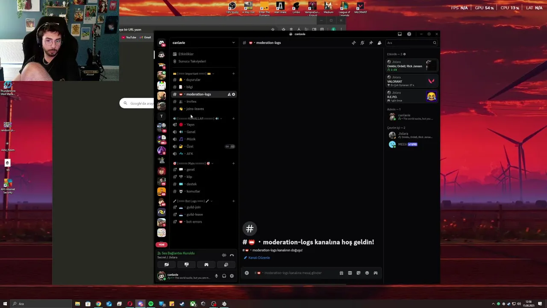Add channel to KANALLAR category
The image size is (547, 308).
coord(233,118)
